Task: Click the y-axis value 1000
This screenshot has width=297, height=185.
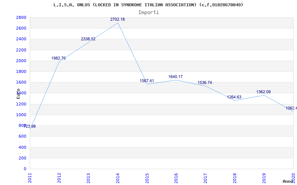Action: tap(21, 115)
